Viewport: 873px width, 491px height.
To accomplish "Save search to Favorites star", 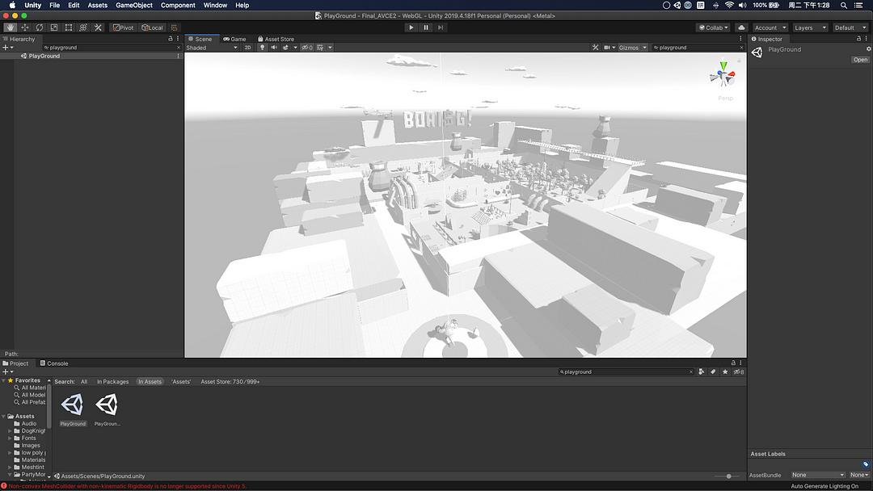I will [x=725, y=371].
